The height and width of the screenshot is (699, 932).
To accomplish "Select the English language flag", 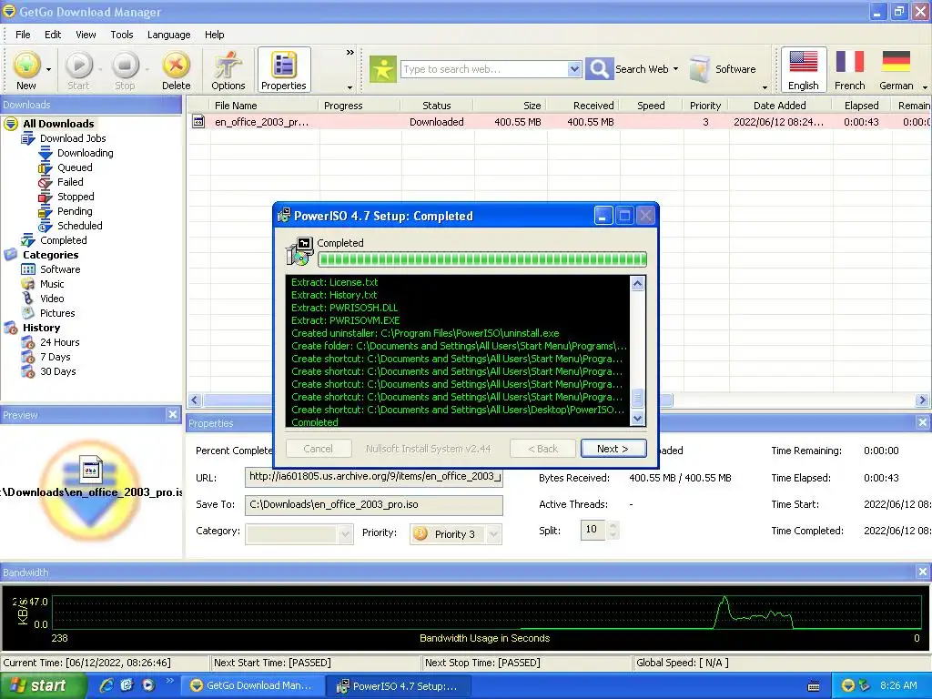I will (803, 70).
